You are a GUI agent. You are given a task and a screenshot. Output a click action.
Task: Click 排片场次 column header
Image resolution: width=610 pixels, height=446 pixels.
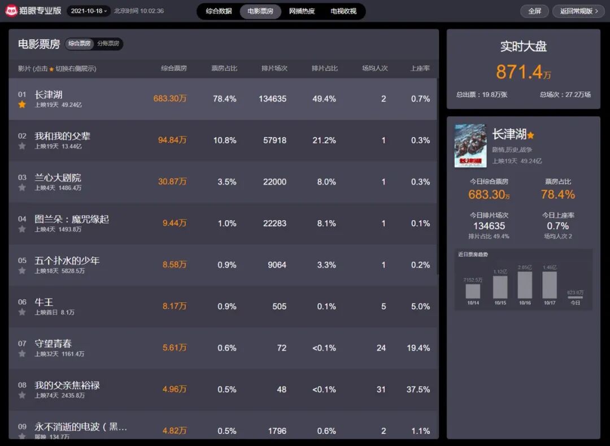[274, 68]
